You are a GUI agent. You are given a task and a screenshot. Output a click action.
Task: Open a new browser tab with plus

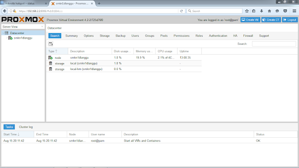99,3
